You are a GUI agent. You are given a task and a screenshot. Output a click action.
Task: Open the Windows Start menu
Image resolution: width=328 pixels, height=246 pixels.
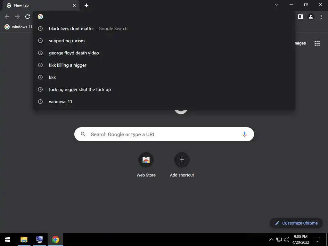[8, 240]
